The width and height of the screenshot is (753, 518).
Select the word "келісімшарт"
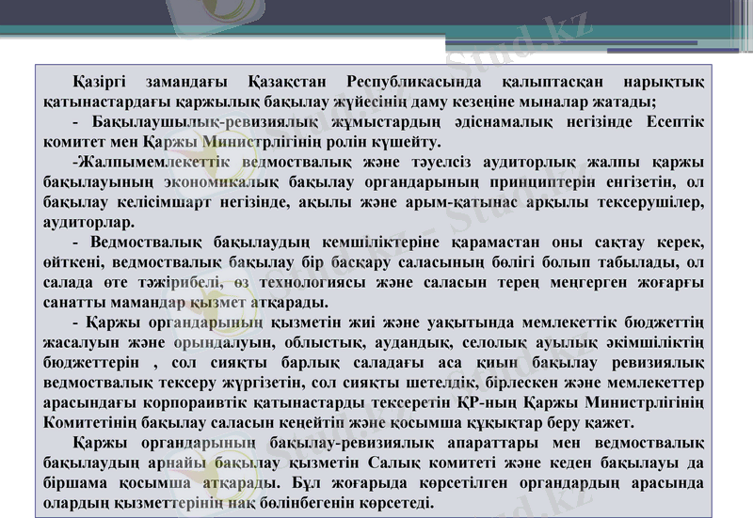[x=164, y=202]
